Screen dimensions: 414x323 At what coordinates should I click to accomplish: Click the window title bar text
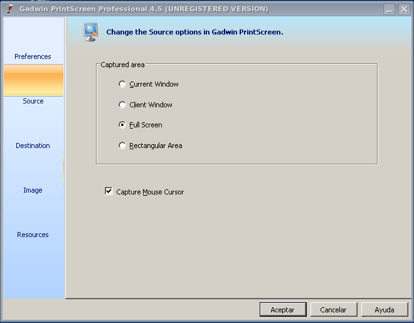(144, 9)
